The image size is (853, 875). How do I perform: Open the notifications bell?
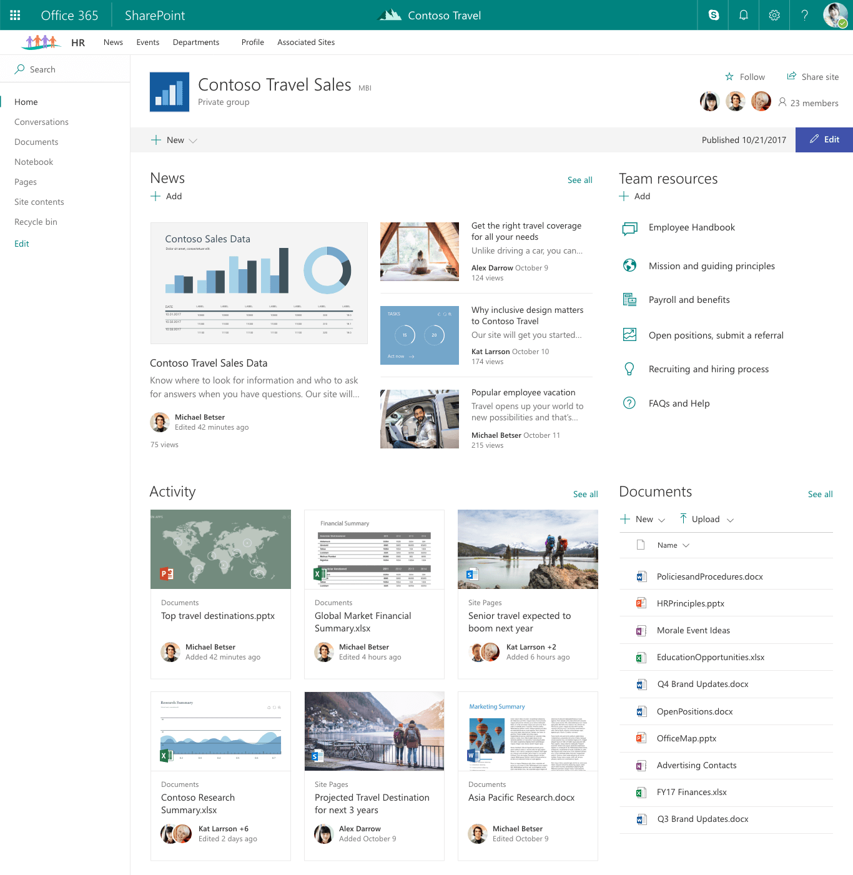743,15
